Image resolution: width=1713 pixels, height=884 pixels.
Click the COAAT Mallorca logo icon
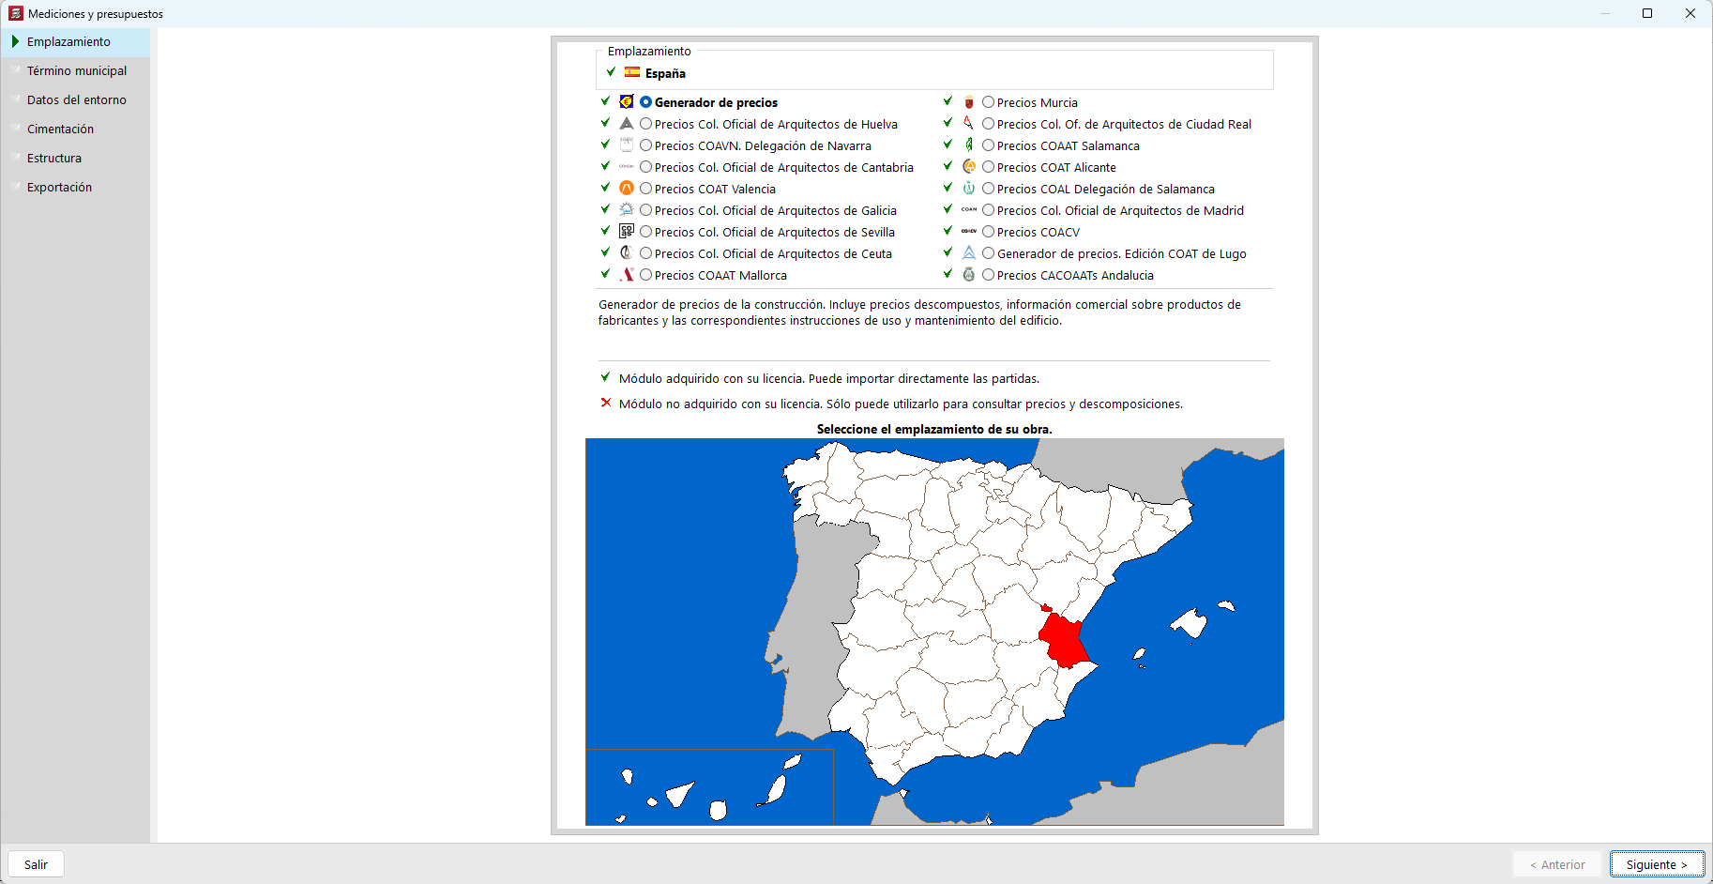pyautogui.click(x=627, y=274)
